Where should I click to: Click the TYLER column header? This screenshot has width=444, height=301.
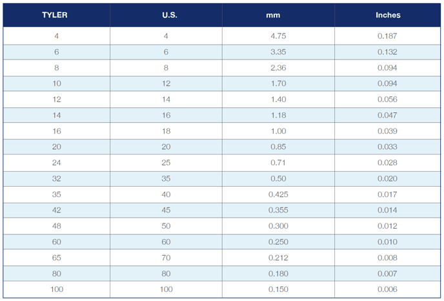click(x=55, y=15)
